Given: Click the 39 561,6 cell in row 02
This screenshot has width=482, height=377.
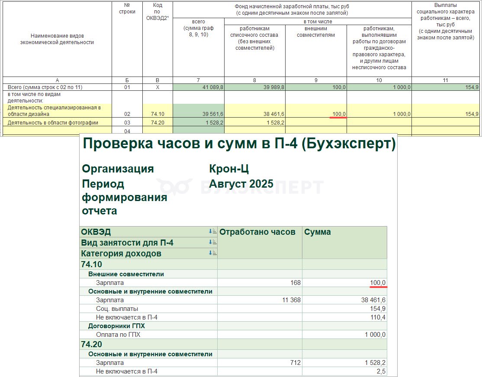Looking at the screenshot, I should pos(199,110).
